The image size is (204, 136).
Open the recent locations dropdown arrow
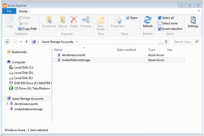pyautogui.click(x=21, y=42)
